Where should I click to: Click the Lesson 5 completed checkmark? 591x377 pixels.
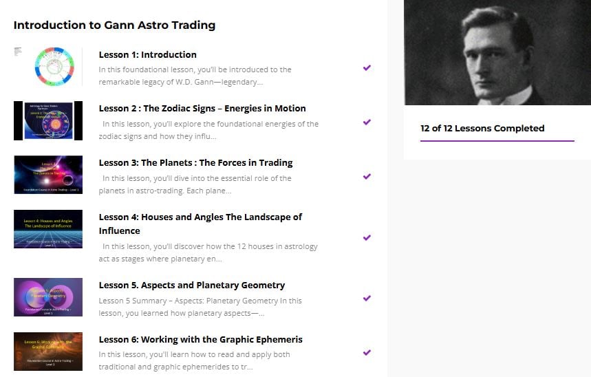tap(367, 298)
